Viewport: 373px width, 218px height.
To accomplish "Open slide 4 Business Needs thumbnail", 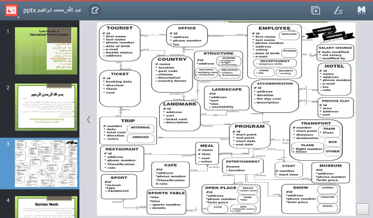I will tap(46, 207).
